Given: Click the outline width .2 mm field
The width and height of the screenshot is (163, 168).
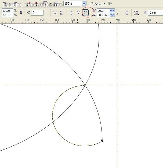Looking at the screenshot, I should tap(155, 13).
